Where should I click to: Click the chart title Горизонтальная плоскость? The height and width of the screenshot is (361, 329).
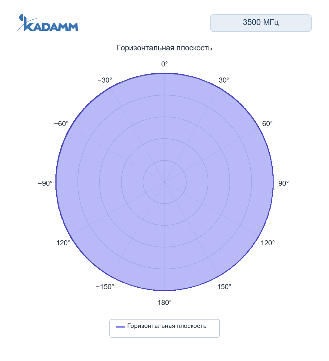[x=164, y=48]
